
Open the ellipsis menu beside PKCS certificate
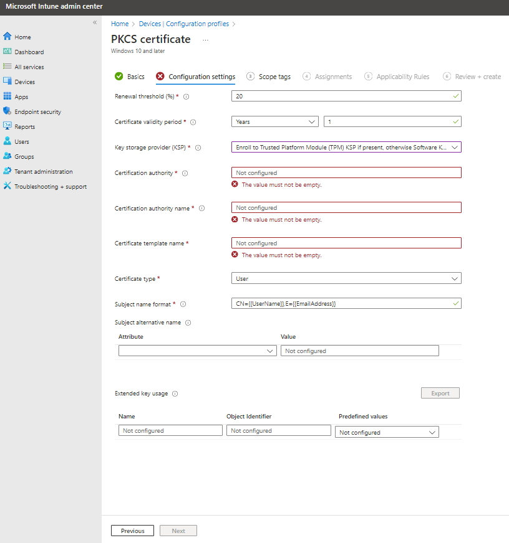point(205,40)
